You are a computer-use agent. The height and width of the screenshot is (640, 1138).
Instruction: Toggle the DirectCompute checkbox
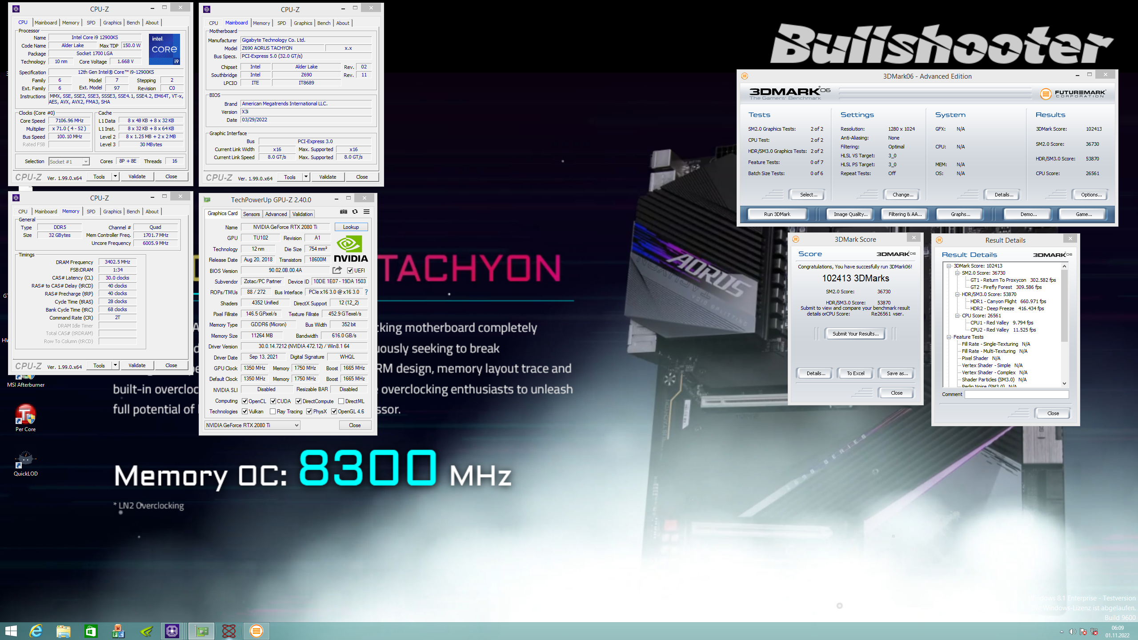pyautogui.click(x=299, y=401)
